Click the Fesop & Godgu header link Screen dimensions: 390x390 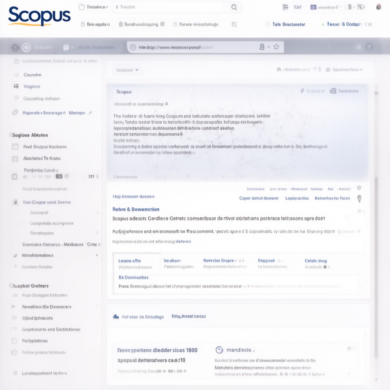(344, 24)
